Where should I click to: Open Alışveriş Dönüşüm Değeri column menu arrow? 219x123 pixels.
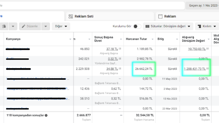pyautogui.click(x=209, y=39)
